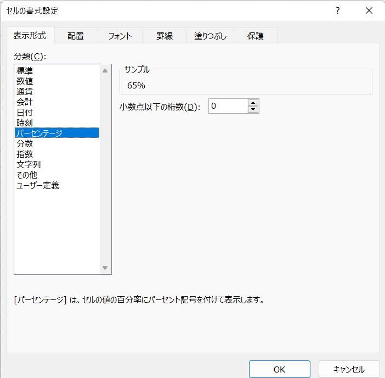
Task: Select 数値 in the category list
Action: click(x=57, y=81)
